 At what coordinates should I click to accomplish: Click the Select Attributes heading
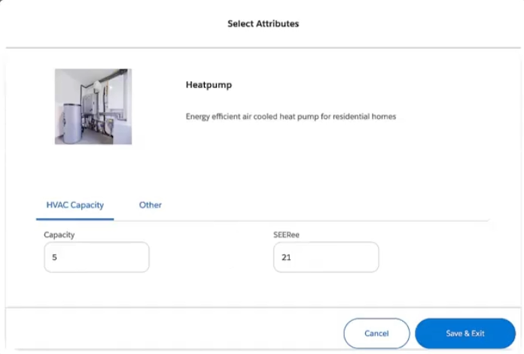point(264,24)
